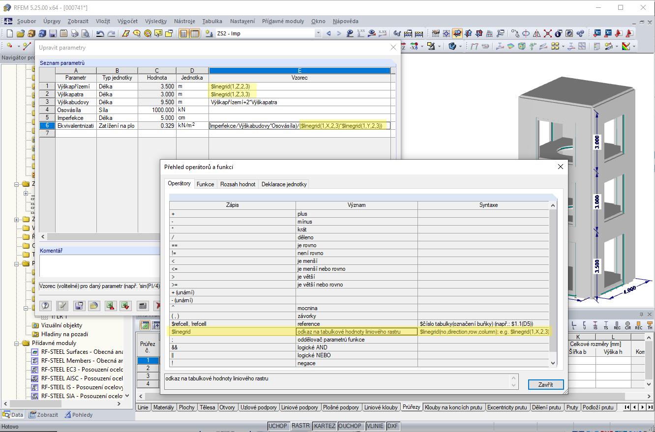Go to next load case arrow
Screen dimensions: 655x432
339,33
